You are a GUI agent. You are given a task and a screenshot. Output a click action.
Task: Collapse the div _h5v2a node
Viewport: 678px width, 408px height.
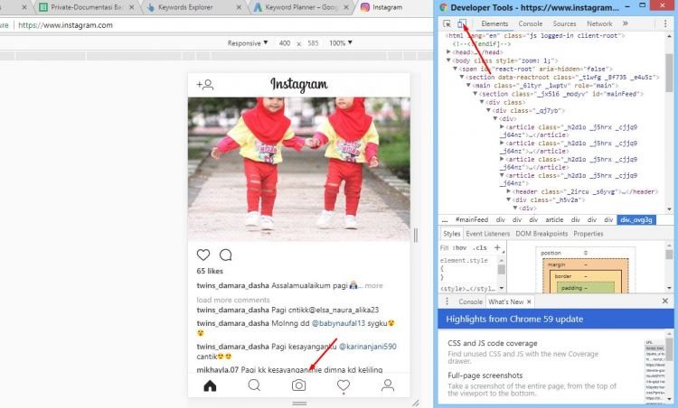[508, 199]
